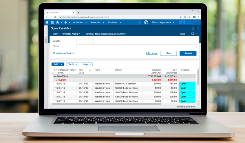This screenshot has width=245, height=143.
Task: Open the Add button dropdown arrow
Action: (x=62, y=64)
